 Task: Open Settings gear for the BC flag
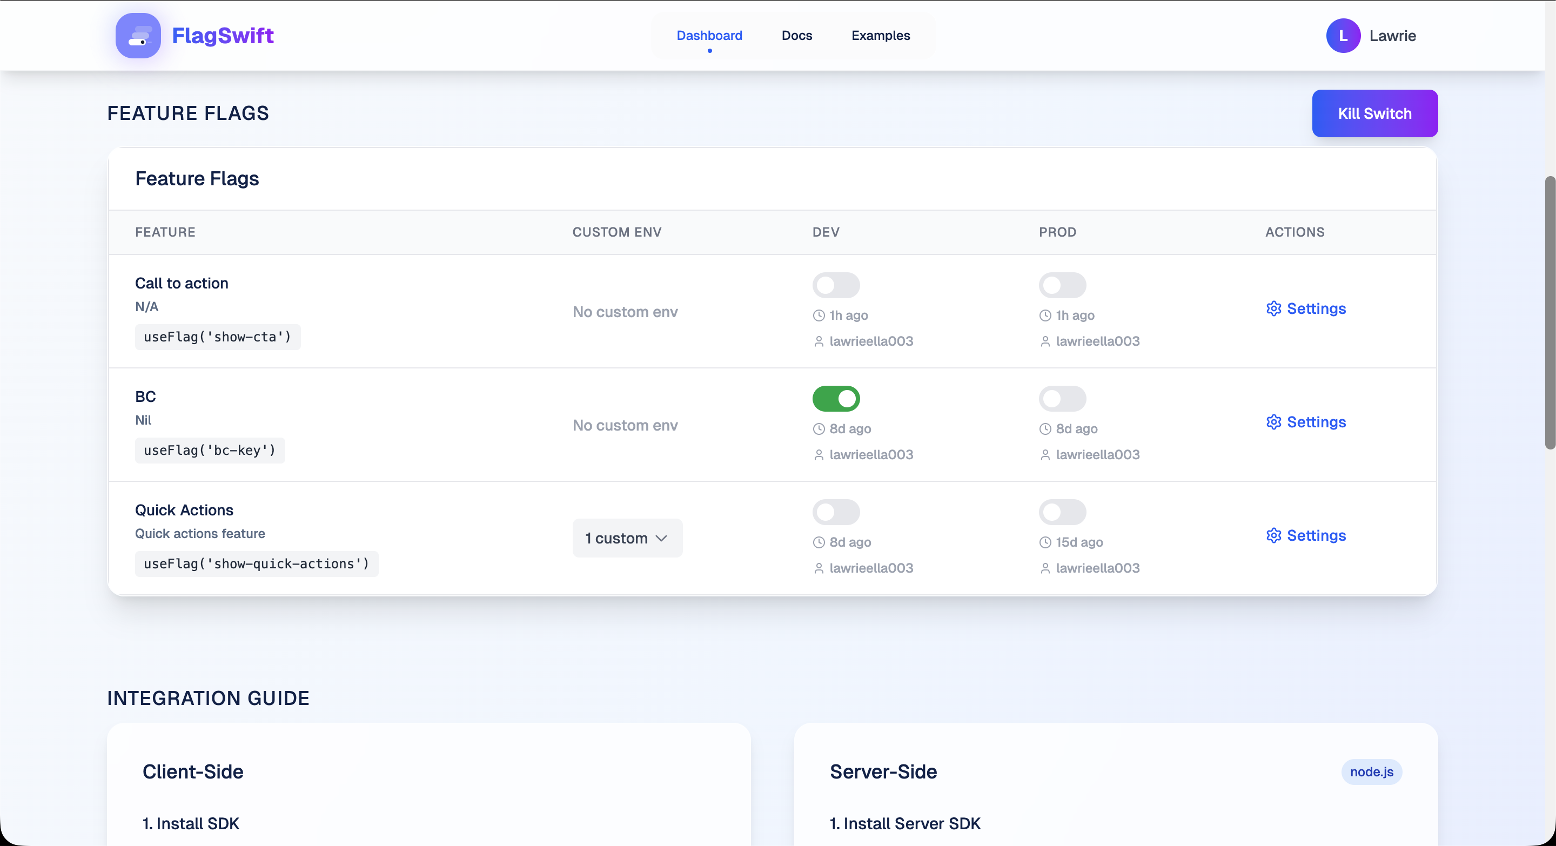tap(1274, 422)
